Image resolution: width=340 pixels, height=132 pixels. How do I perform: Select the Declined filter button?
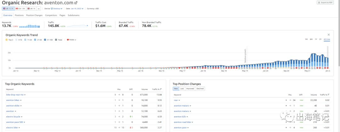[200, 89]
